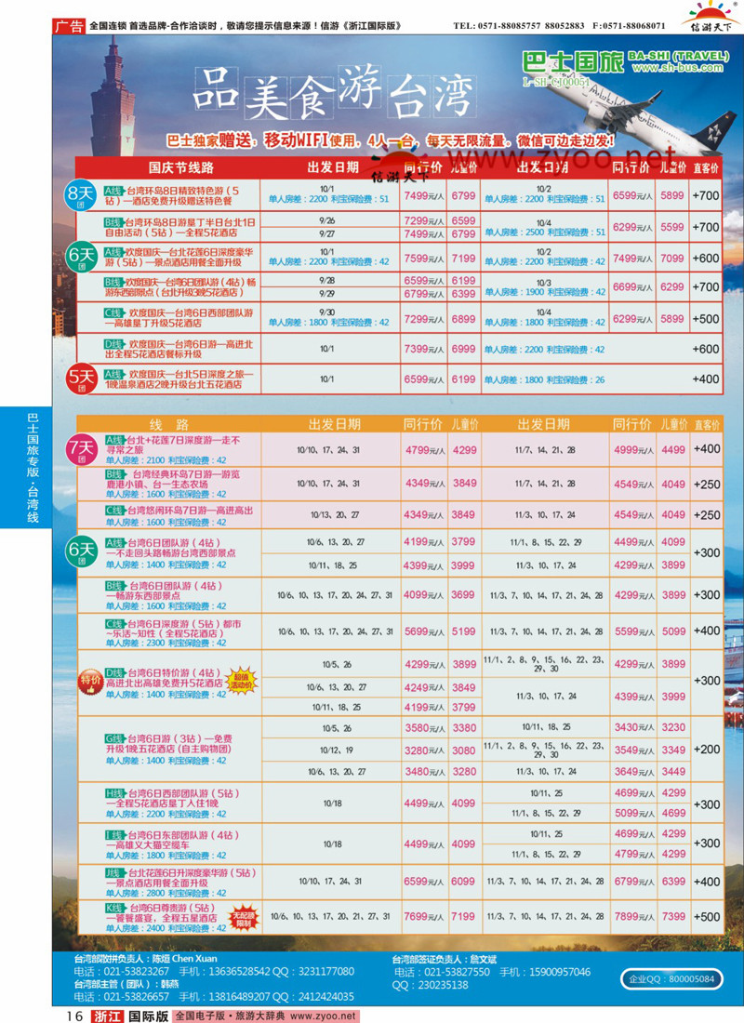Select route 欢度国庆—台湾6日游—高进北出
This screenshot has width=744, height=1023.
pyautogui.click(x=179, y=349)
